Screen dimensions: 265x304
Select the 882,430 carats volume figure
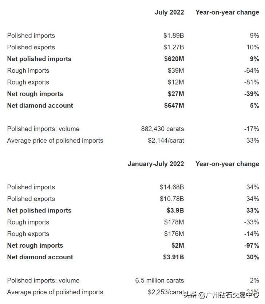(162, 129)
